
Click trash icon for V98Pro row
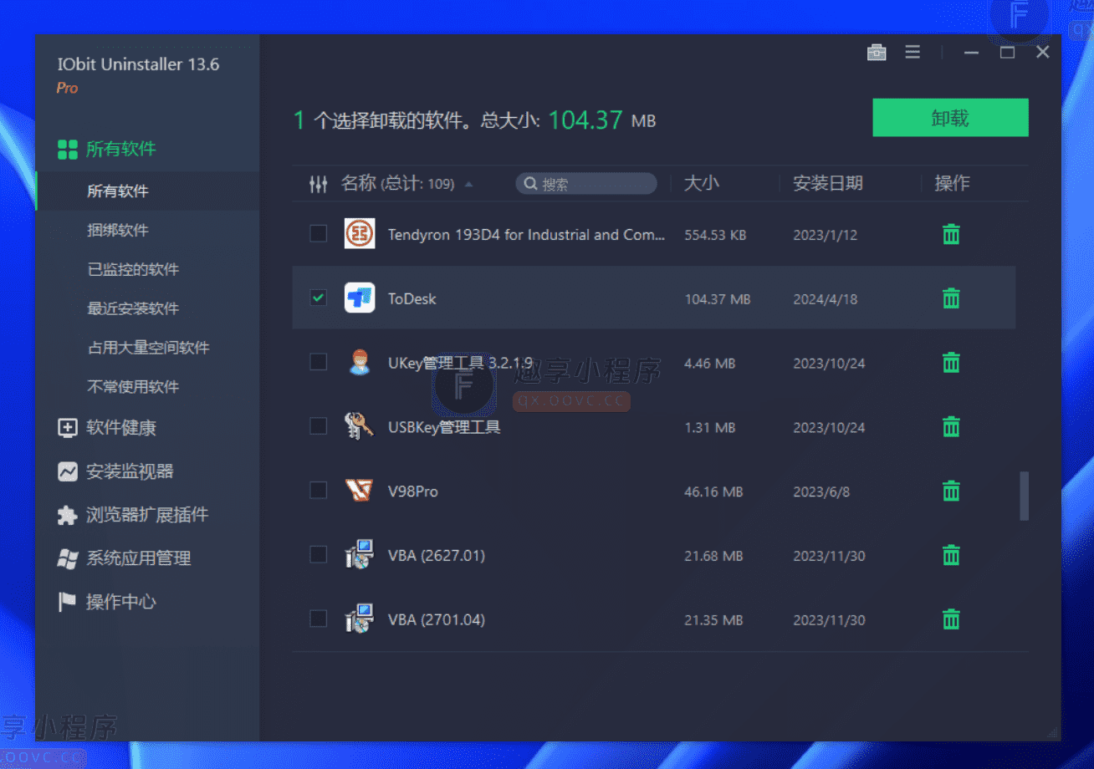click(x=951, y=491)
